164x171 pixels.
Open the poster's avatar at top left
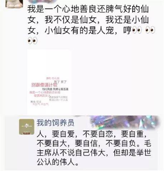coord(14,4)
